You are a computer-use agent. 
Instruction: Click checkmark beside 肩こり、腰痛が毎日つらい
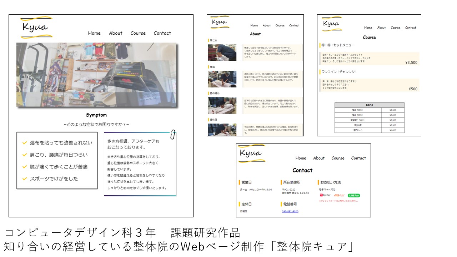(x=25, y=155)
